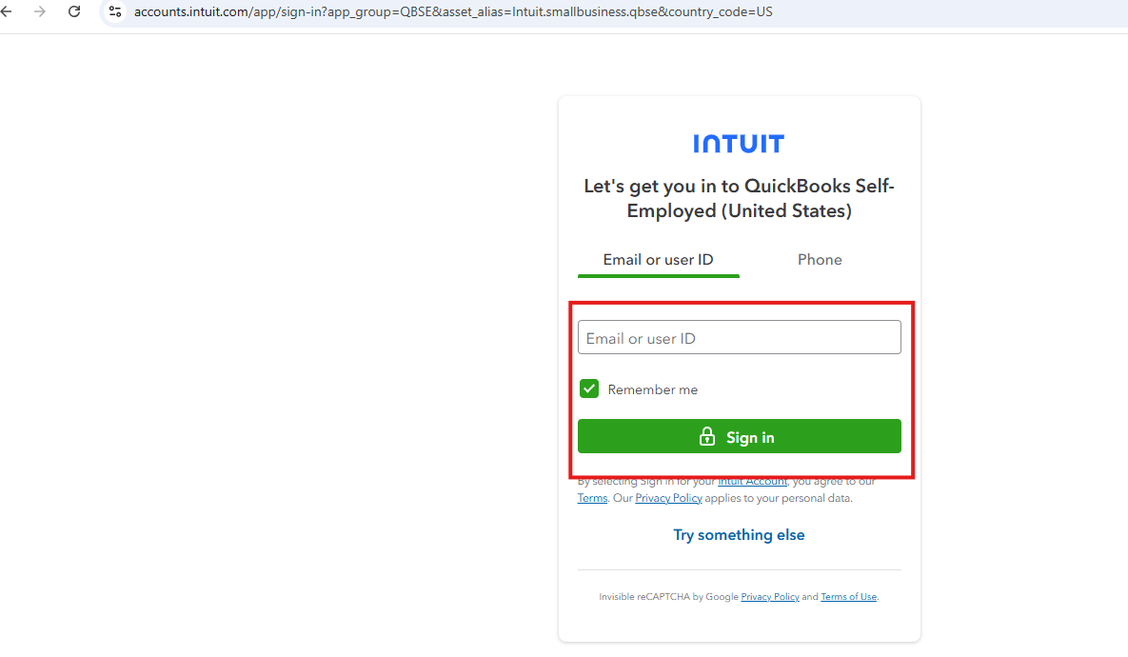Click the browser forward arrow

(x=40, y=11)
